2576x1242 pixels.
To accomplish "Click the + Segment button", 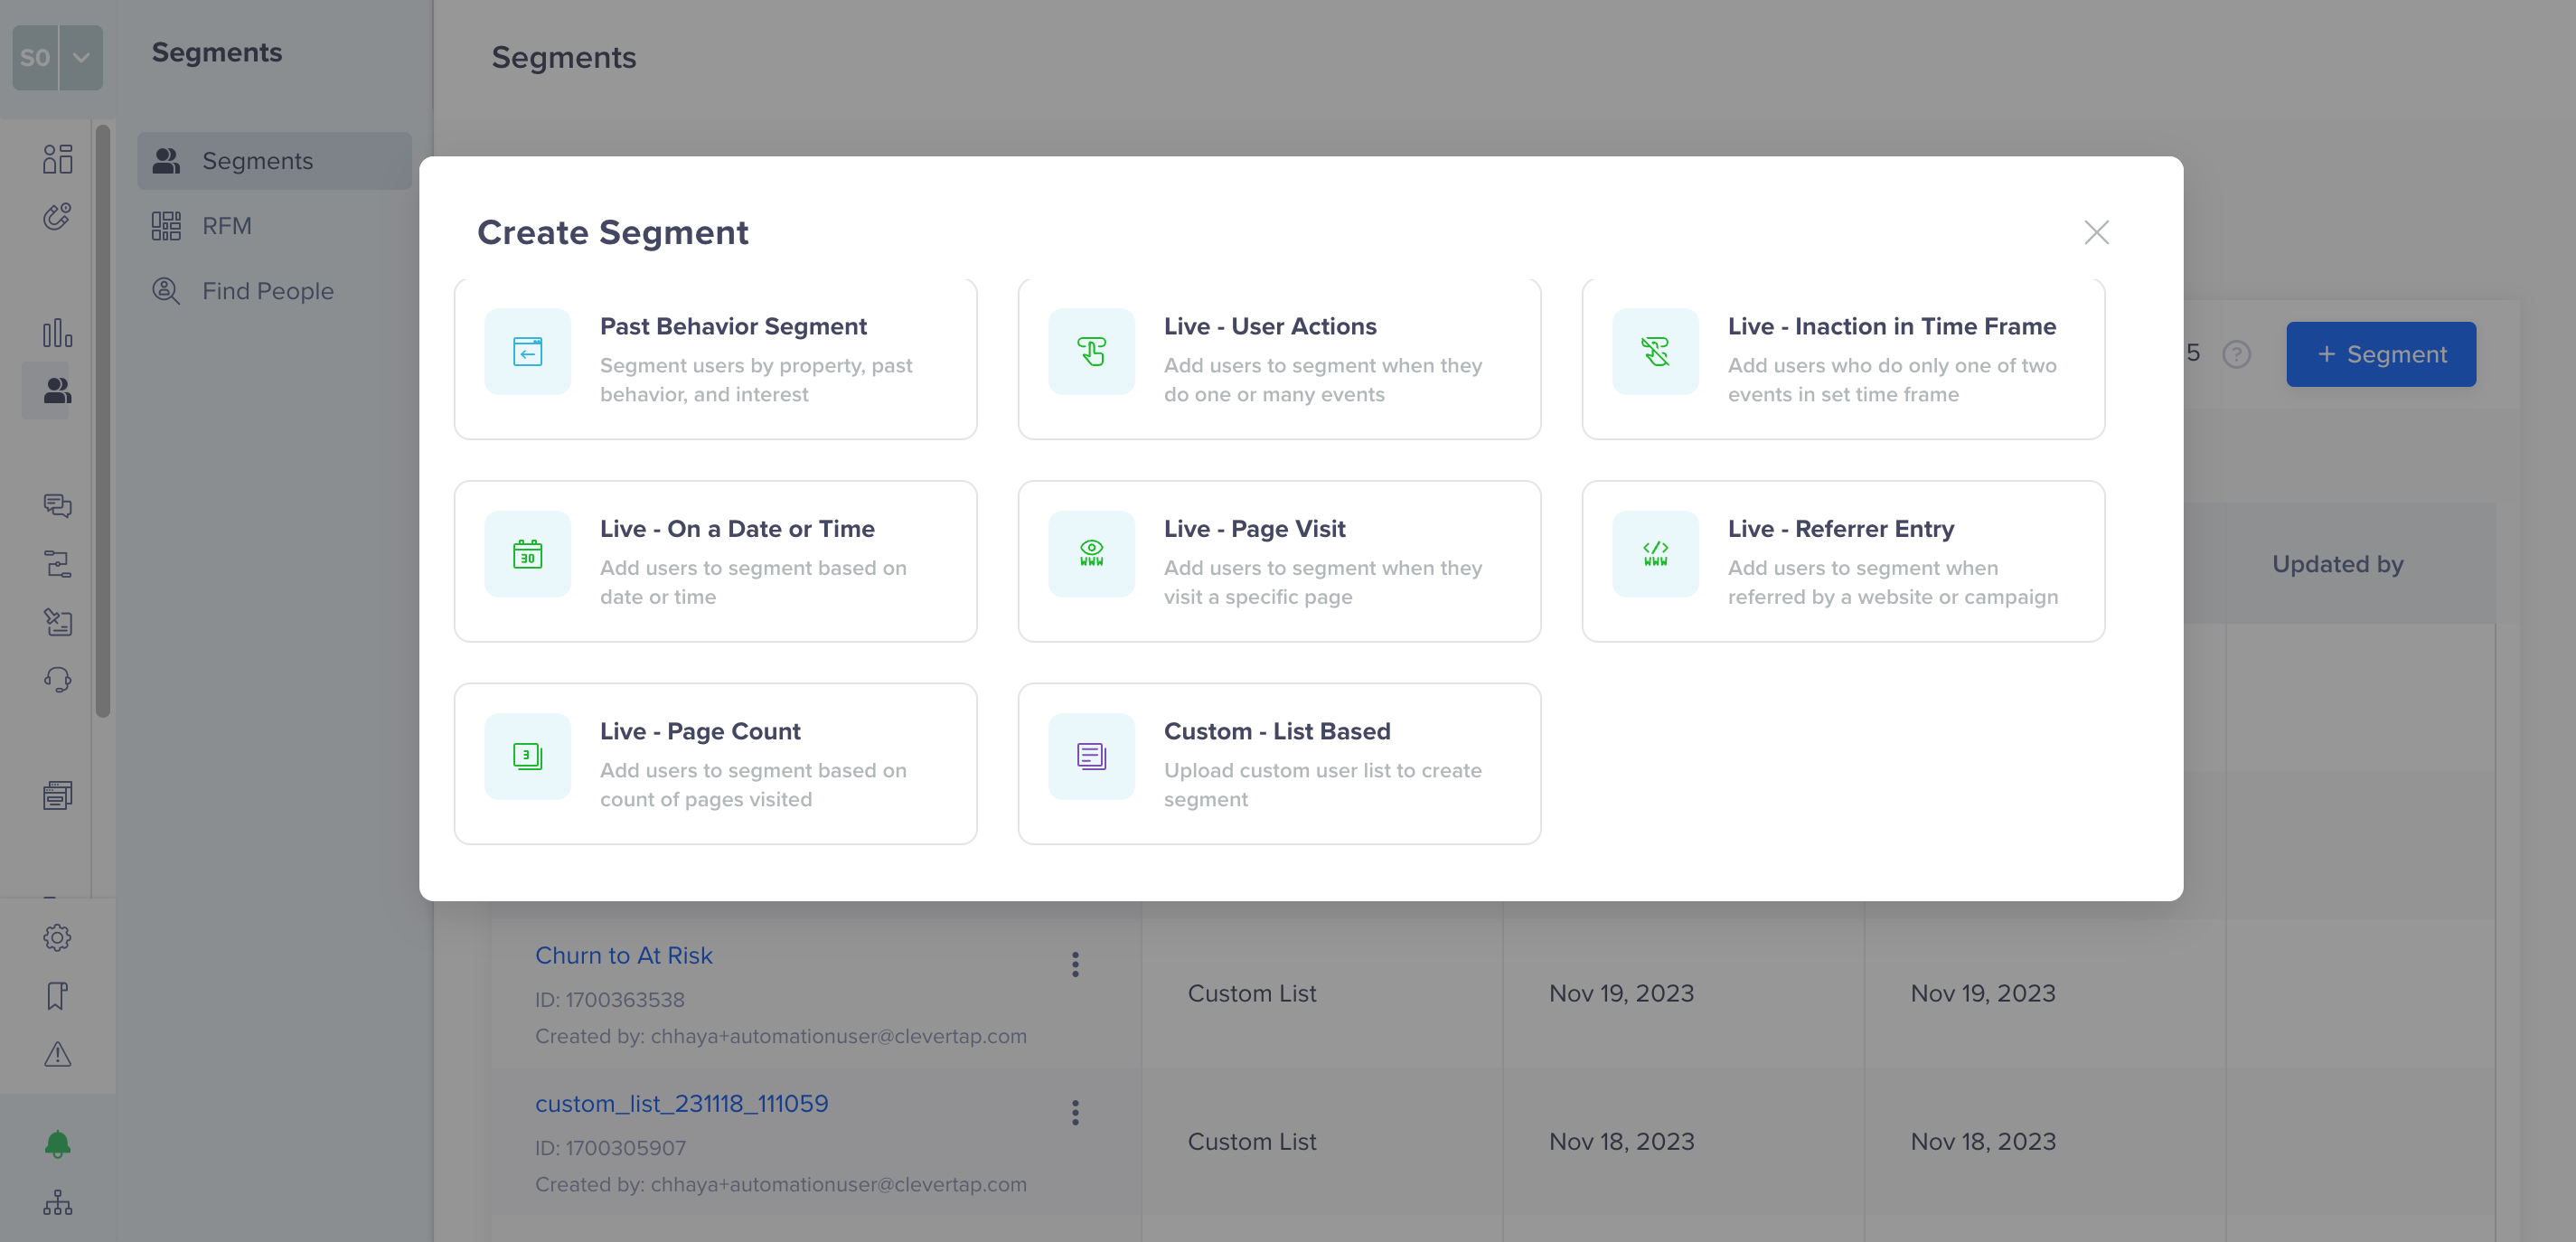I will [x=2381, y=353].
